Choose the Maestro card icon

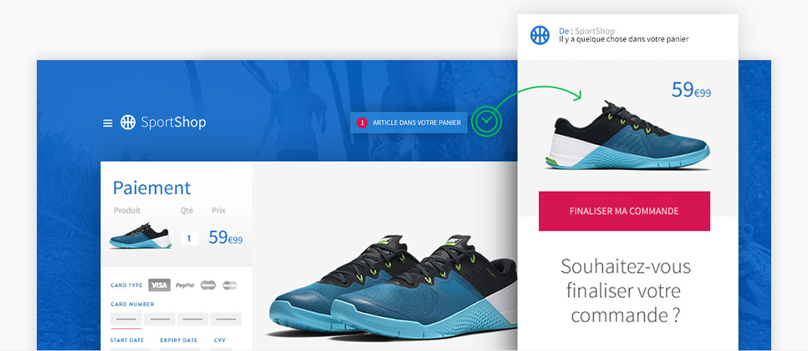(208, 285)
